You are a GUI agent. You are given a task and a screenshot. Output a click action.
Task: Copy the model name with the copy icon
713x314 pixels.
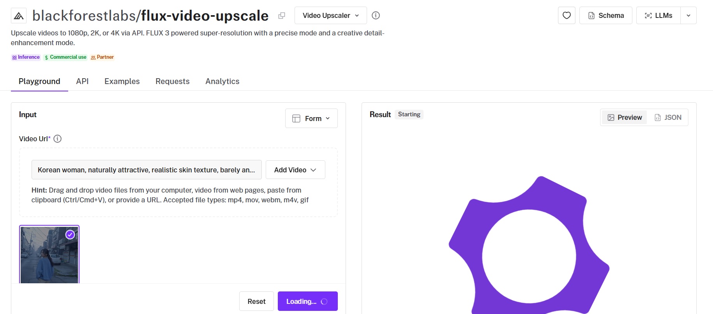(282, 16)
